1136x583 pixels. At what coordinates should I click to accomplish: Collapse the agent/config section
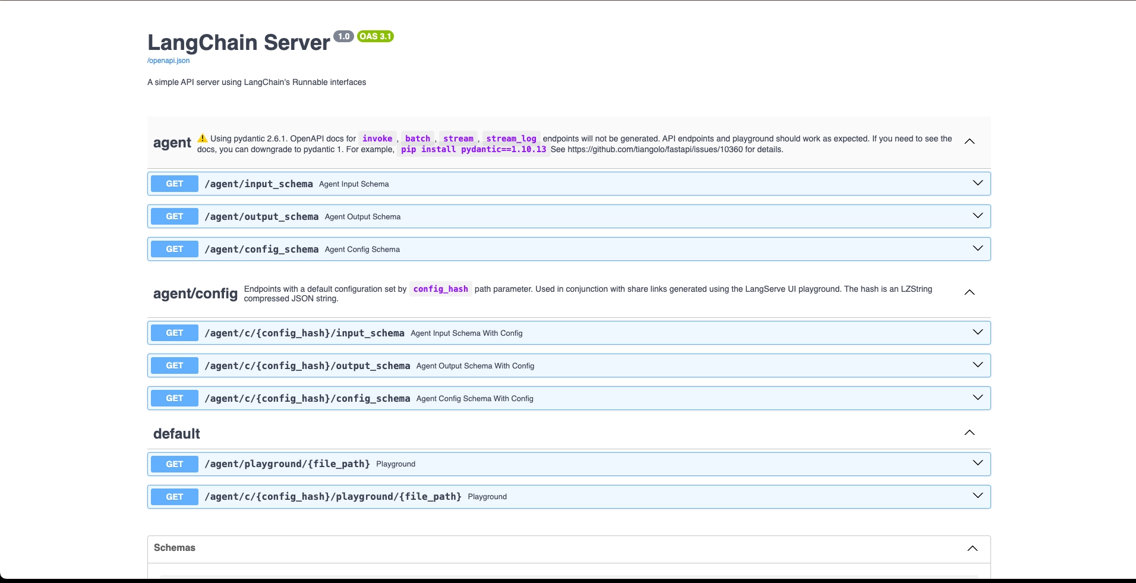(969, 292)
